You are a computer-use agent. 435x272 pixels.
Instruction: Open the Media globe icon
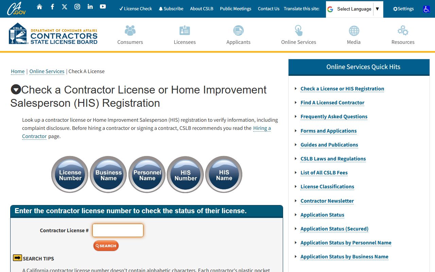354,31
